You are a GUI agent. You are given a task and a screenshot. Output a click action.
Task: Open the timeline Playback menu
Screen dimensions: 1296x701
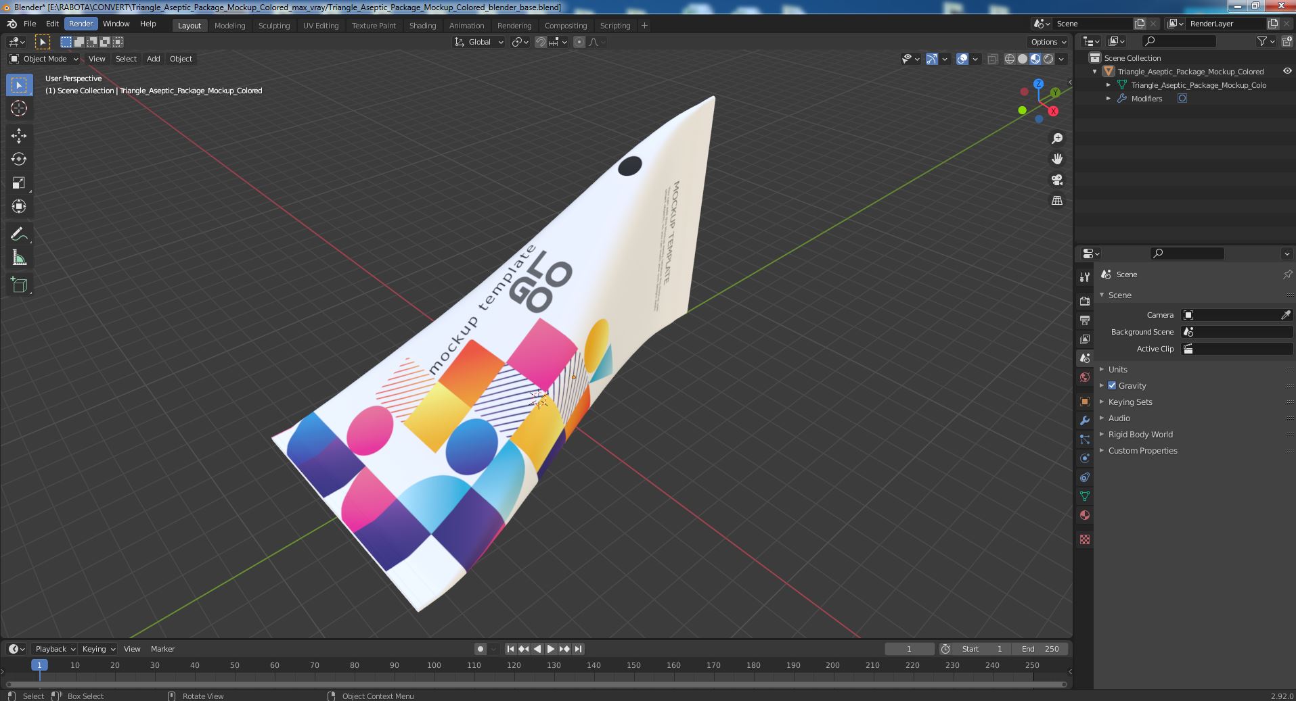click(x=54, y=649)
